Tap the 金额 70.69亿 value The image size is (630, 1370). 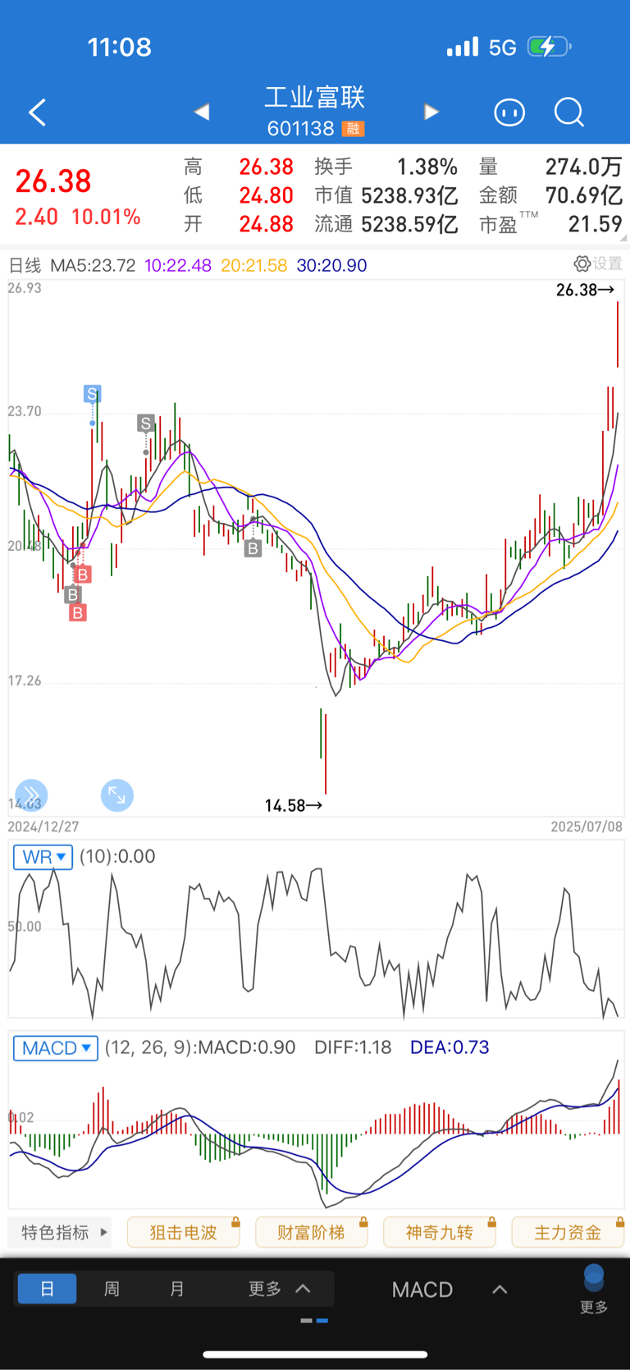pos(584,195)
